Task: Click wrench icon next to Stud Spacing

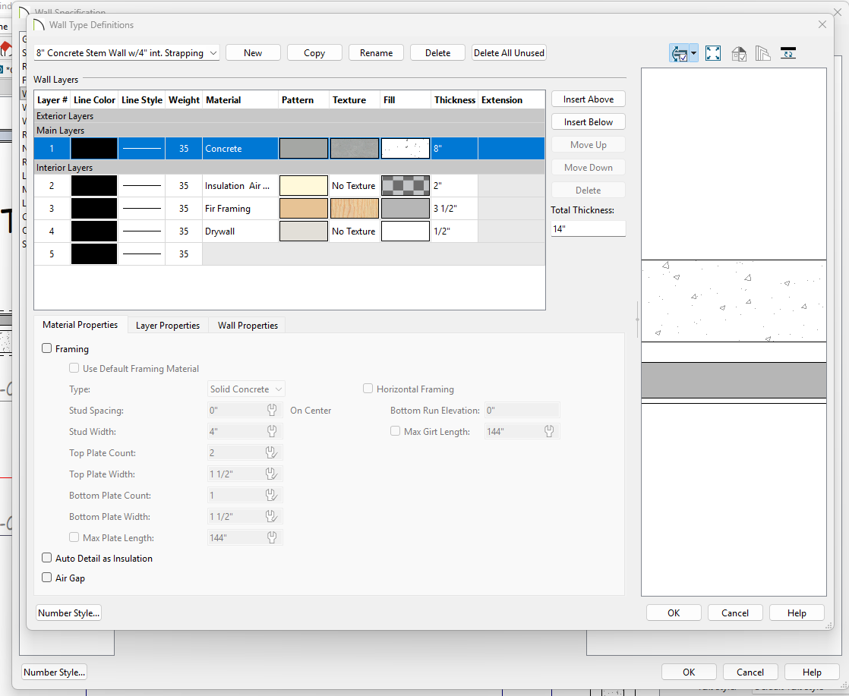Action: [x=272, y=411]
